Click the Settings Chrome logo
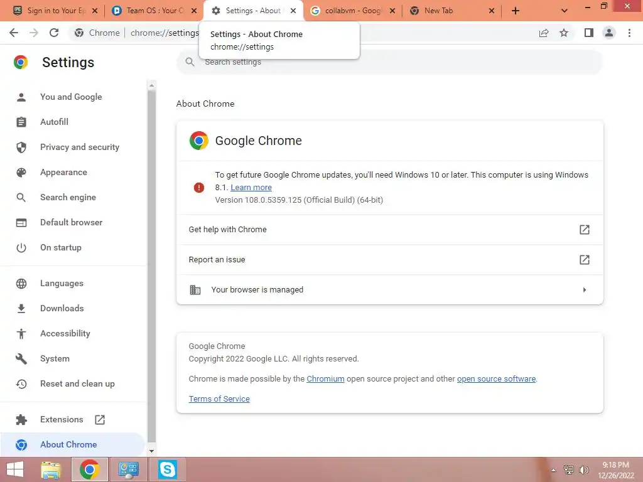 (x=21, y=62)
